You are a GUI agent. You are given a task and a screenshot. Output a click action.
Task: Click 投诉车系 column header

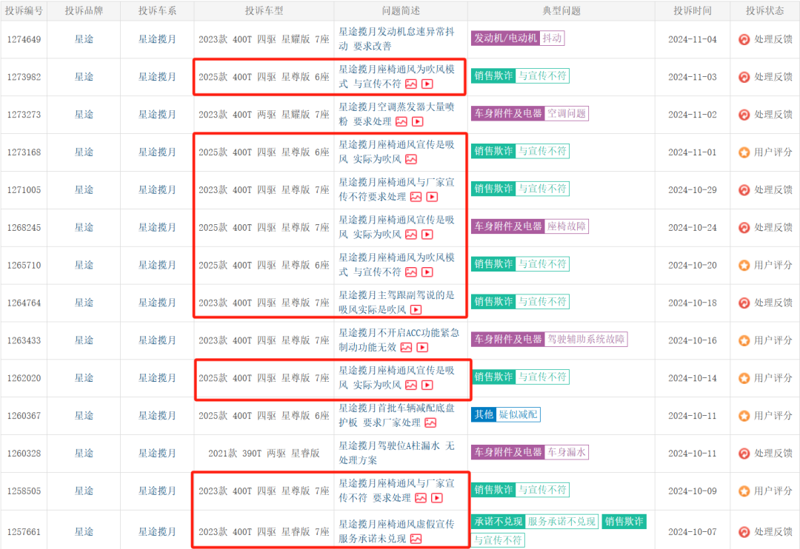pos(157,10)
